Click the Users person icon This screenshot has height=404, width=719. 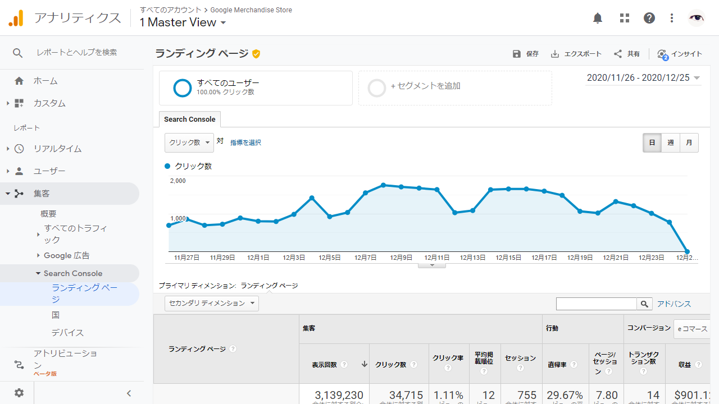point(19,171)
